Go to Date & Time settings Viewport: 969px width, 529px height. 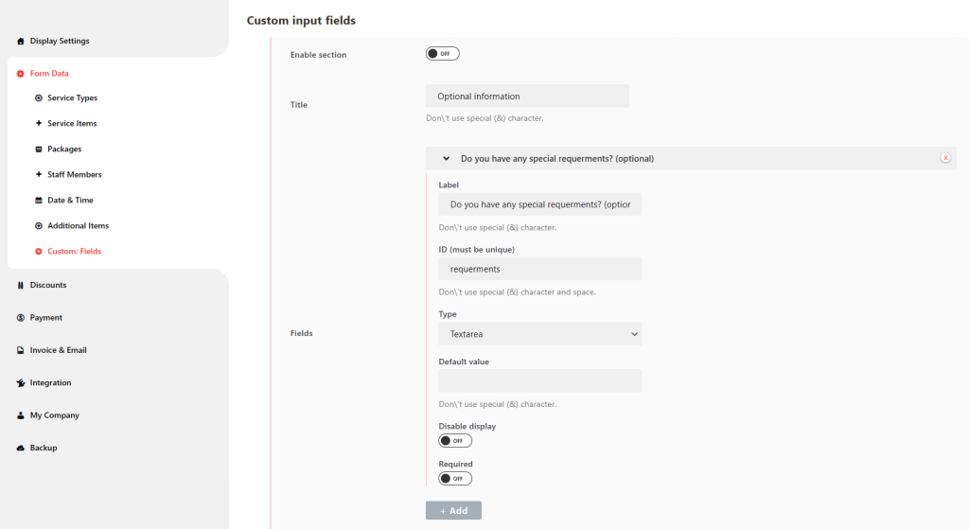click(x=70, y=201)
